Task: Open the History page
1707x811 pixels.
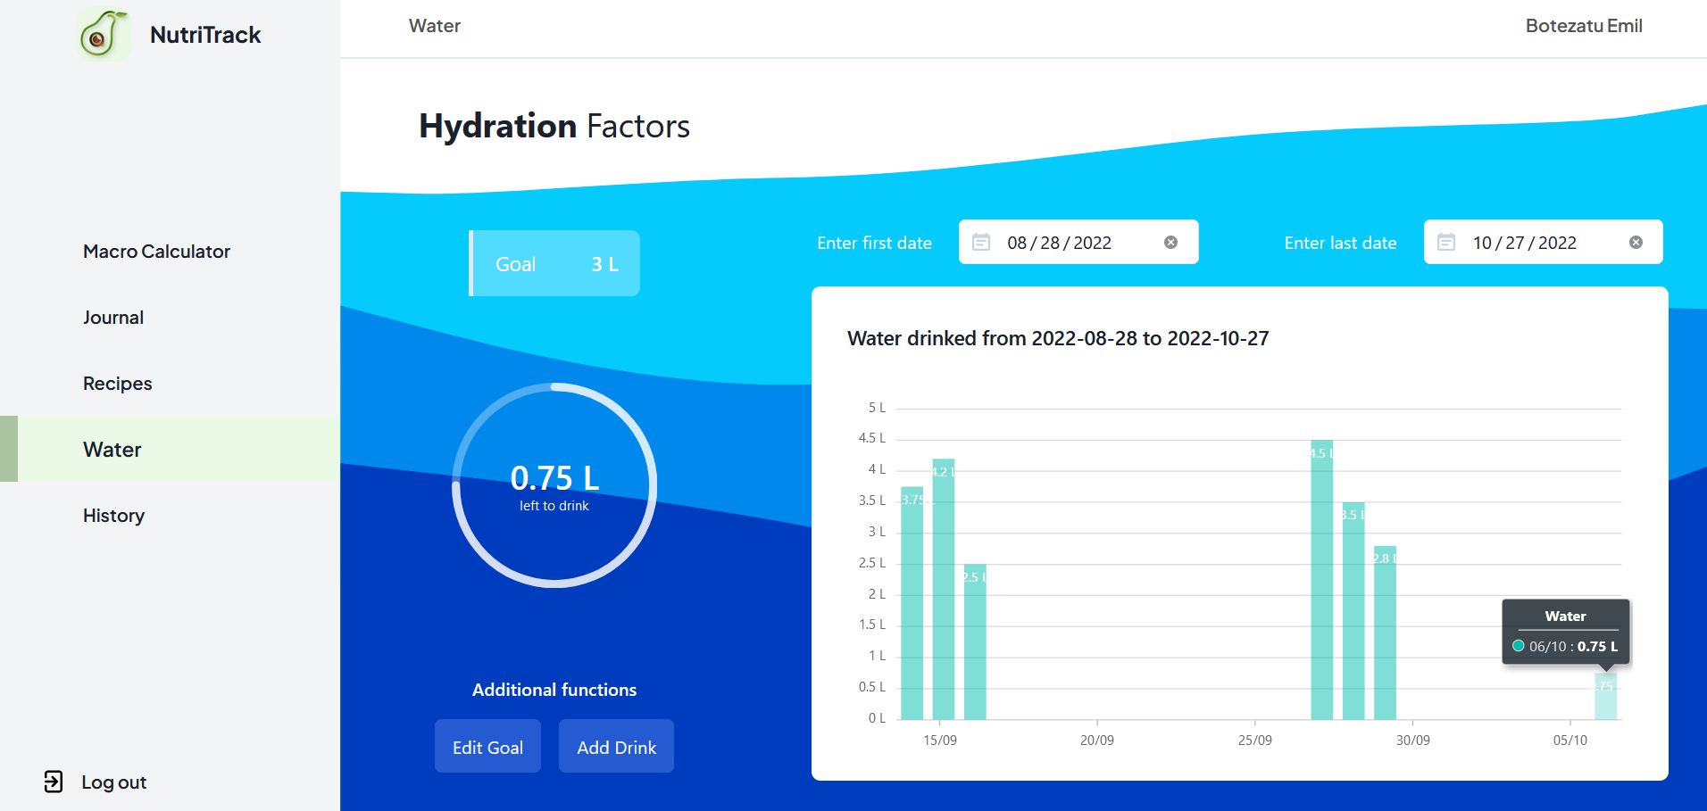Action: tap(113, 516)
